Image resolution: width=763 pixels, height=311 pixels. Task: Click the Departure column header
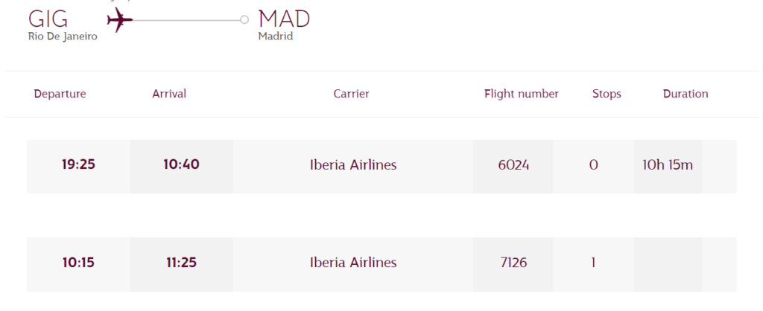pyautogui.click(x=60, y=94)
